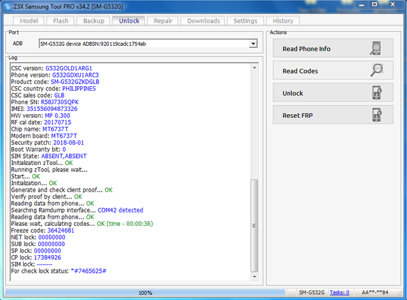The image size is (407, 300).
Task: View the History tab
Action: point(283,21)
